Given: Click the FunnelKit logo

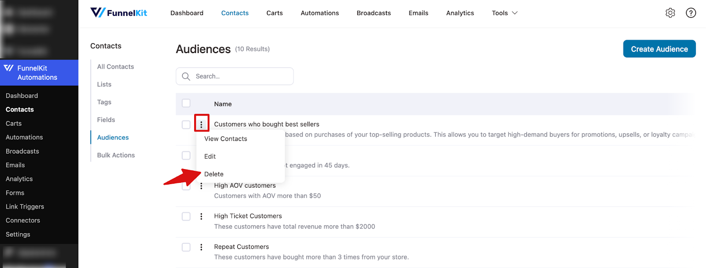Looking at the screenshot, I should [119, 13].
